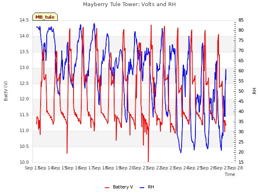Click the Sep 13 date tick label
The width and height of the screenshot is (260, 195).
point(32,168)
